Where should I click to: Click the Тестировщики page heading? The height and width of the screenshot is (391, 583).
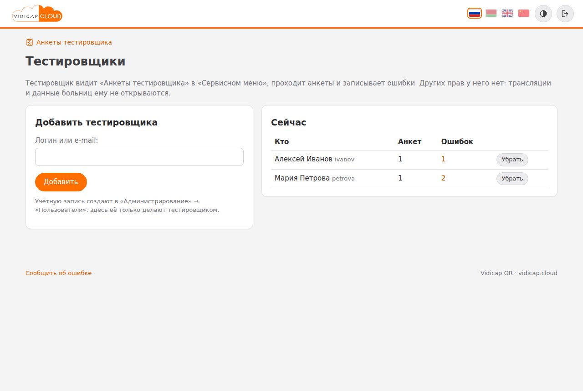(x=75, y=61)
